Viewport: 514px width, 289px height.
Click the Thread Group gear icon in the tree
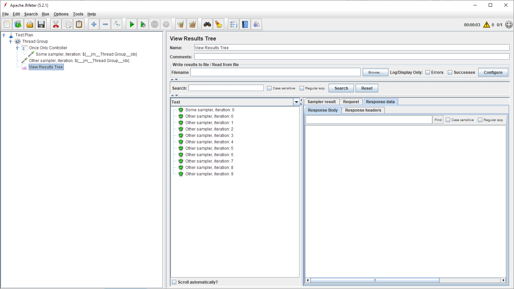coord(18,41)
